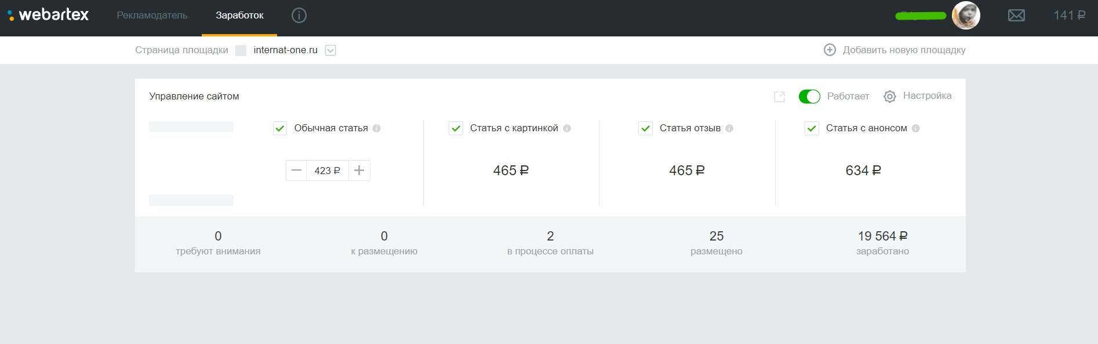Click the plus icon to add new site
Viewport: 1098px width, 344px height.
pos(830,50)
